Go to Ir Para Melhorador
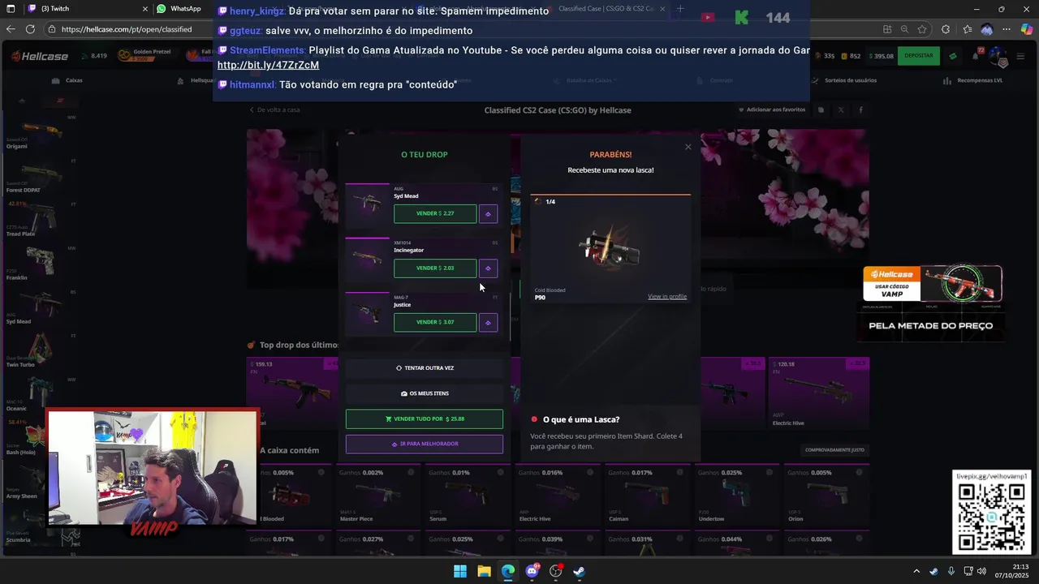The image size is (1039, 584). [x=425, y=444]
